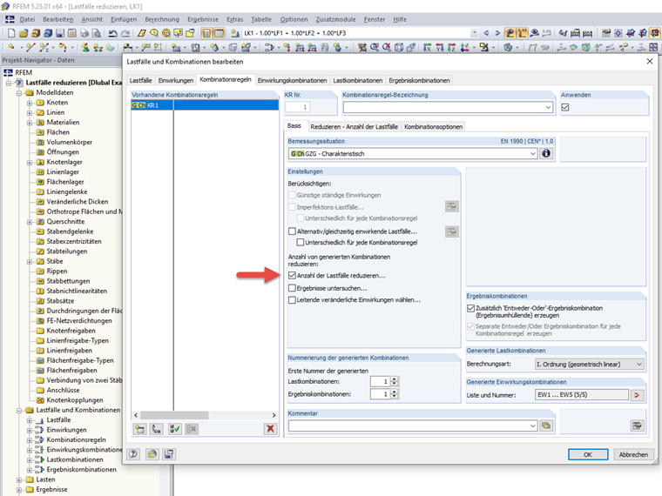Click the View in Z direction axis icon

pyautogui.click(x=452, y=48)
